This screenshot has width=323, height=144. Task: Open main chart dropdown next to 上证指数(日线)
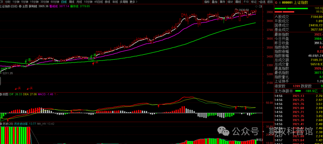[x=20, y=6]
